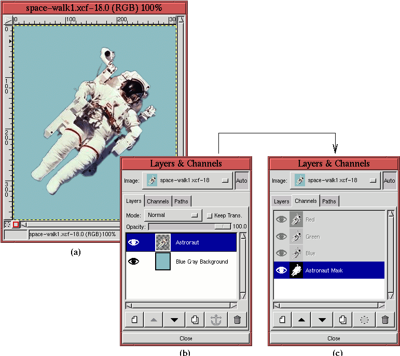Click the layer Opacity slider
The image size is (400, 356).
point(189,226)
